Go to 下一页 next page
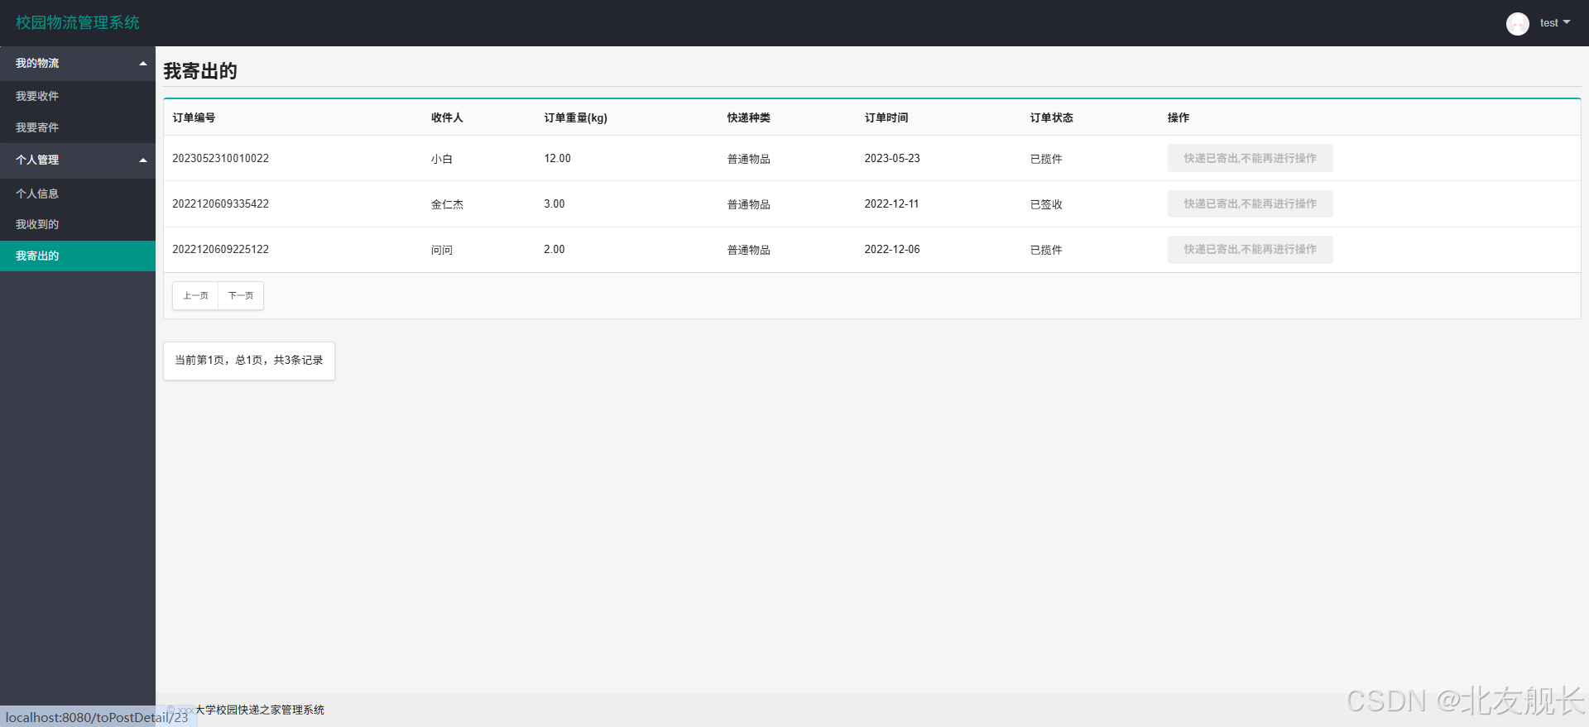This screenshot has height=727, width=1589. 241,295
